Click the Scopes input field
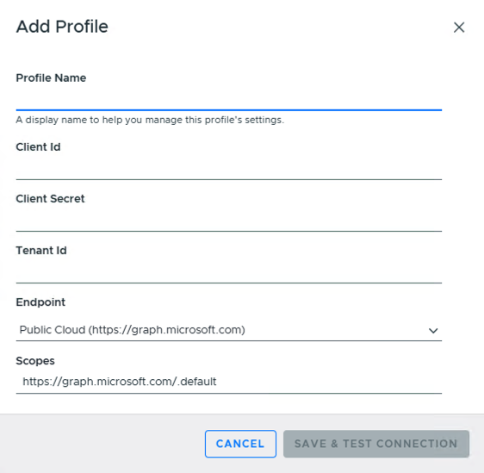The height and width of the screenshot is (473, 484). click(x=229, y=382)
